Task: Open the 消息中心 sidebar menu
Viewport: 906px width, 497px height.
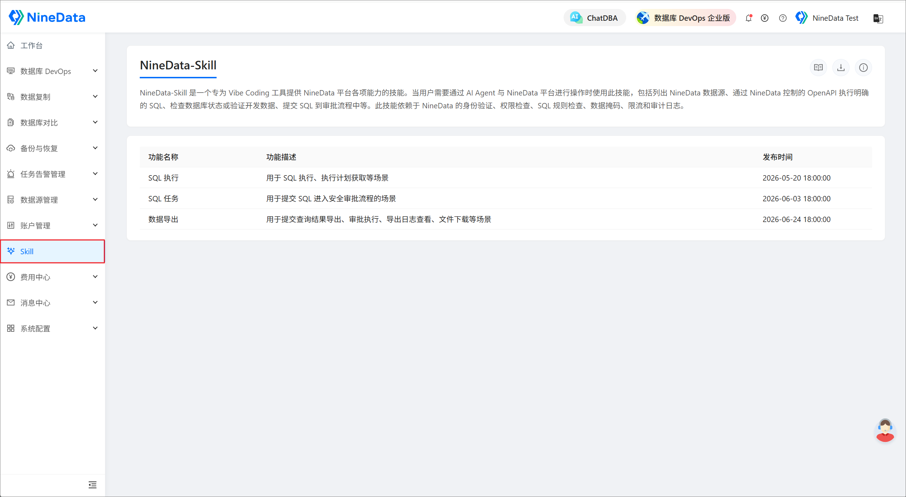Action: coord(53,303)
